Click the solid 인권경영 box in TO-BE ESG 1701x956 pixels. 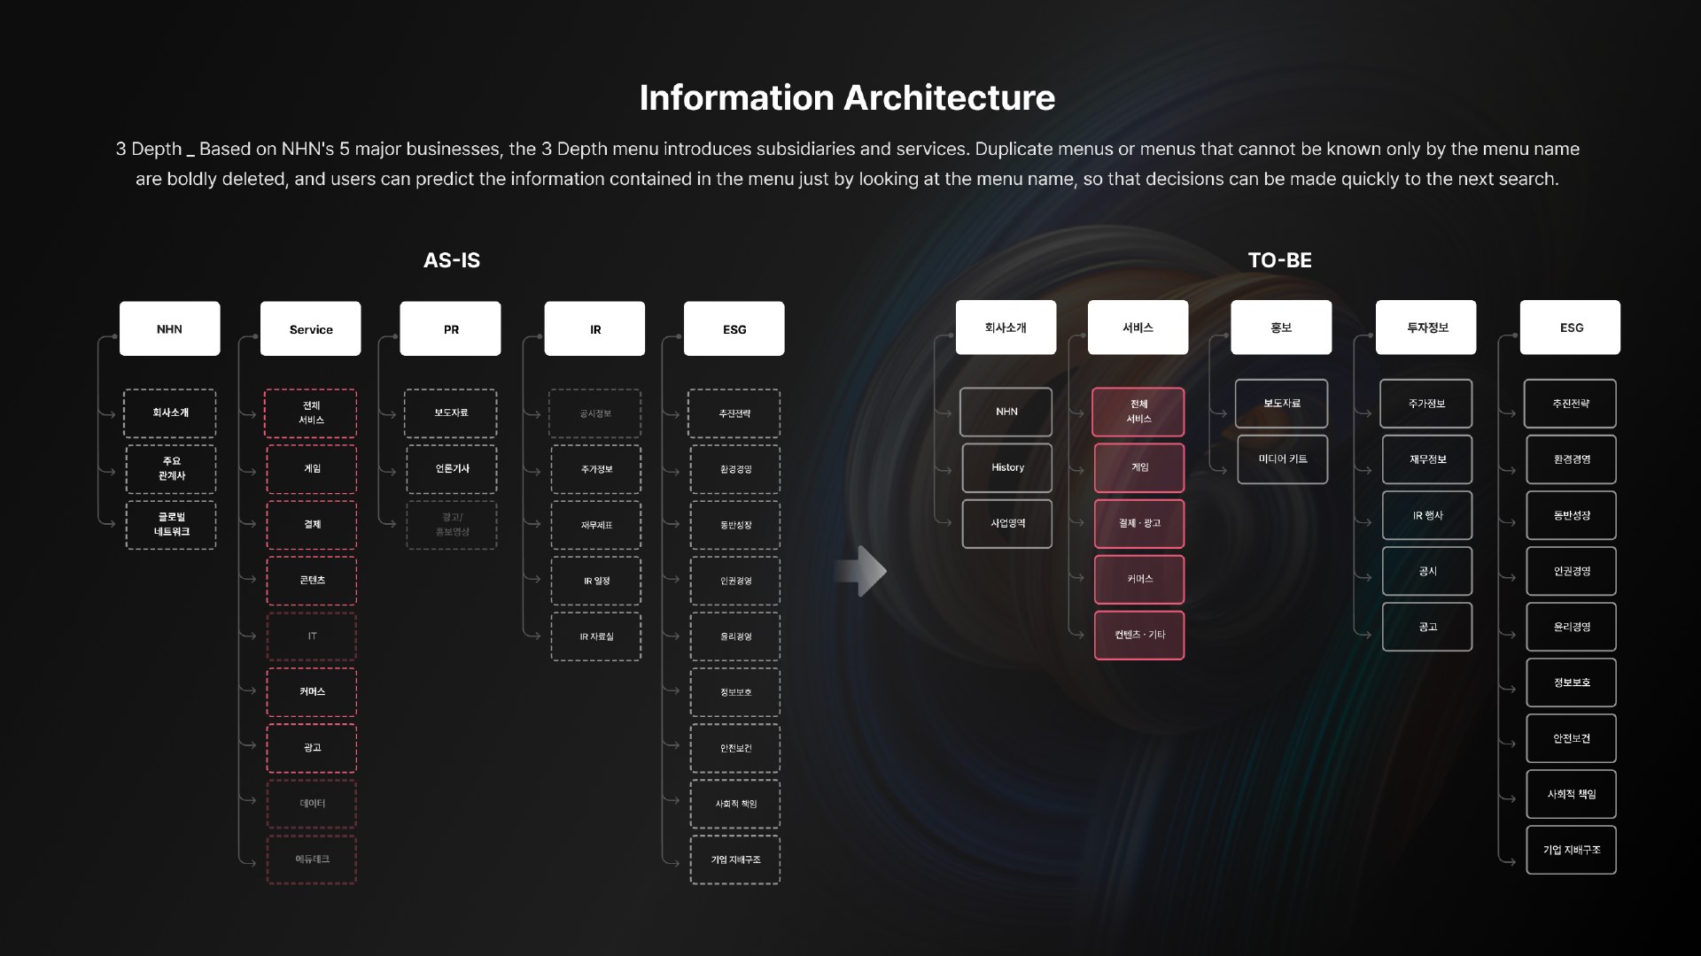click(x=1572, y=571)
